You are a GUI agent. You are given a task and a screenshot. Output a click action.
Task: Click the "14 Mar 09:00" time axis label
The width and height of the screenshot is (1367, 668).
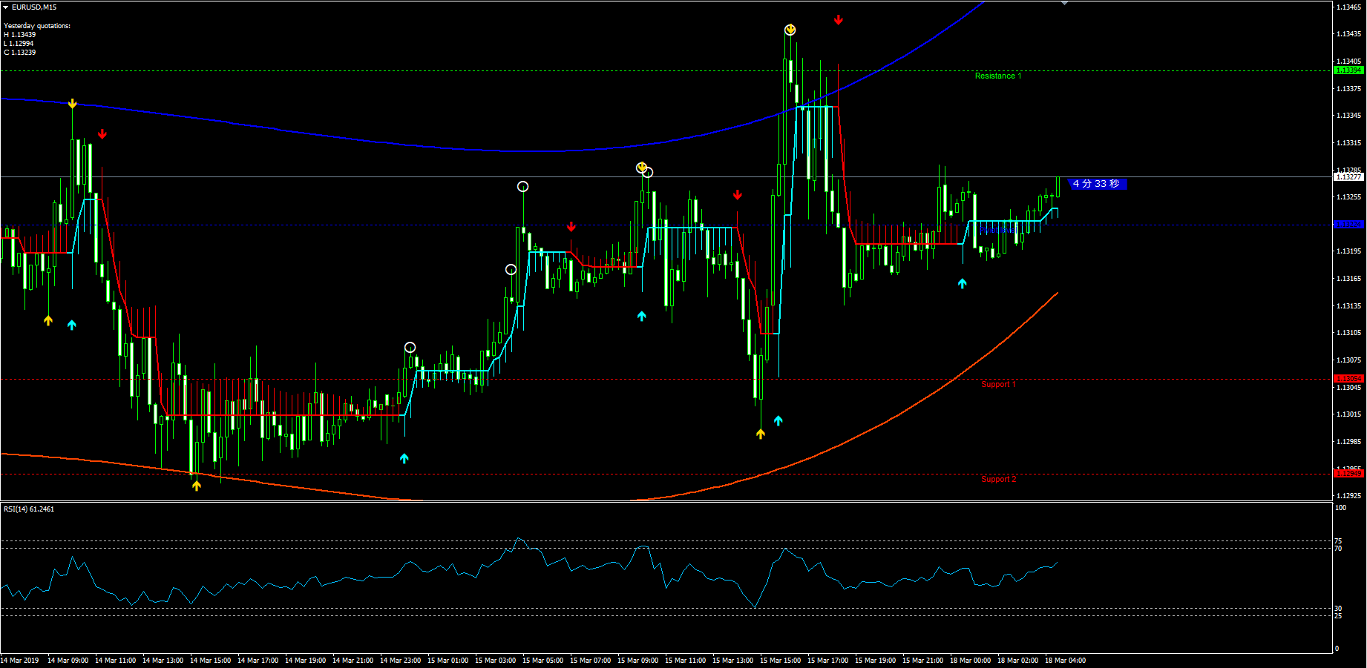click(x=68, y=661)
